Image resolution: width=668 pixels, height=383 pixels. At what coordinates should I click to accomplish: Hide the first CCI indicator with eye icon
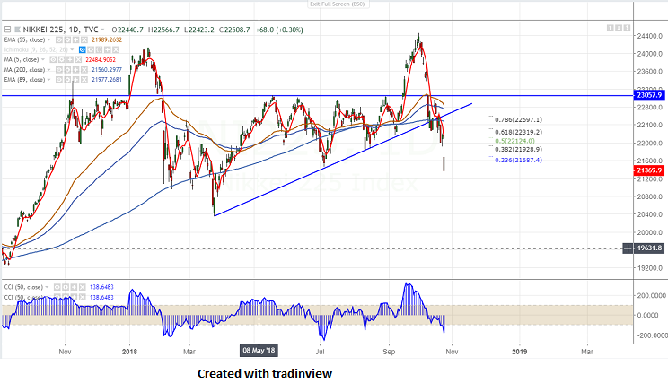(x=57, y=287)
